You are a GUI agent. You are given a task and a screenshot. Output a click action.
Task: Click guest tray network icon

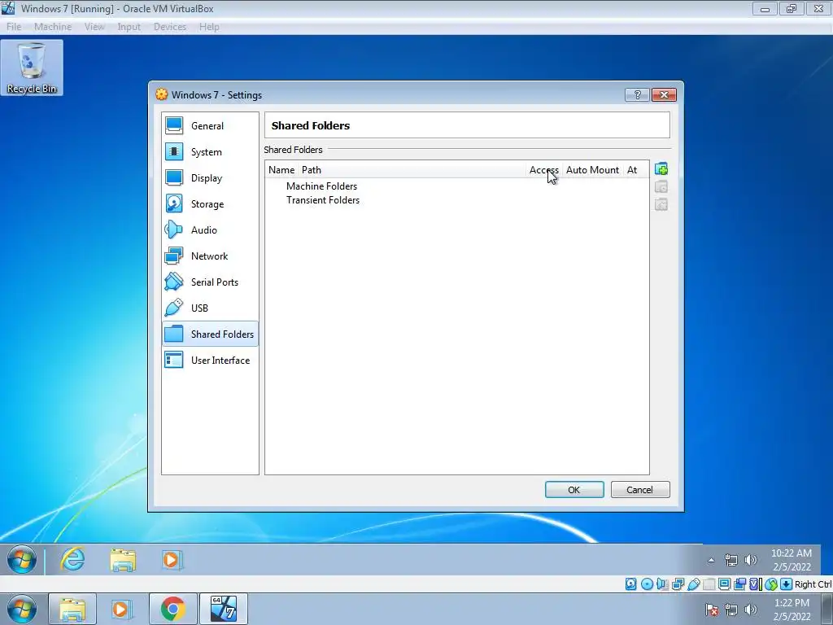[731, 560]
